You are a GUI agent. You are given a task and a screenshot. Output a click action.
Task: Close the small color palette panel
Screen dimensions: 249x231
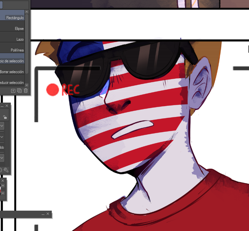click(3, 181)
